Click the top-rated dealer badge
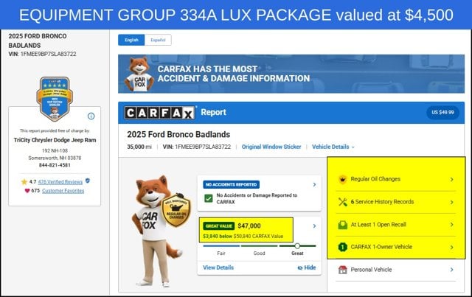The width and height of the screenshot is (472, 297). tap(55, 99)
